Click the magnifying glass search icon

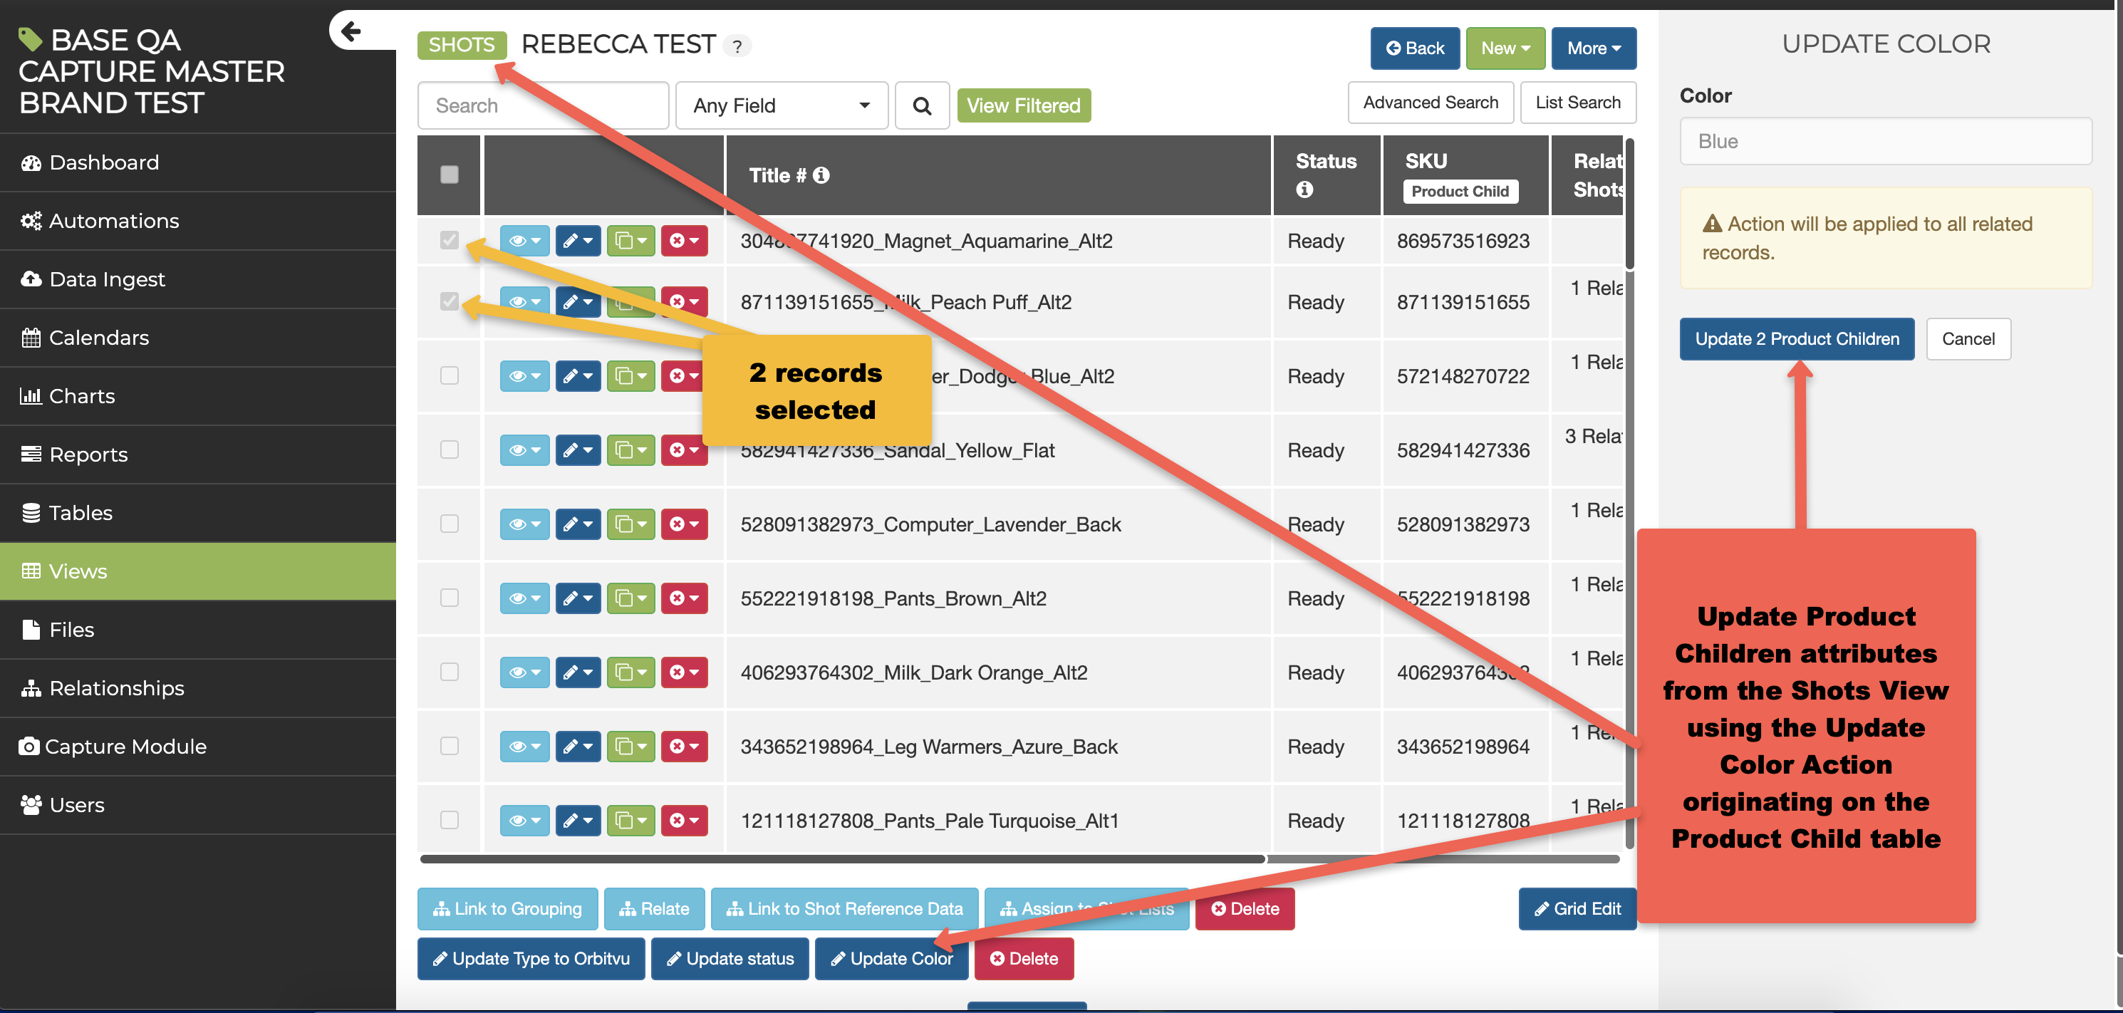pos(921,105)
